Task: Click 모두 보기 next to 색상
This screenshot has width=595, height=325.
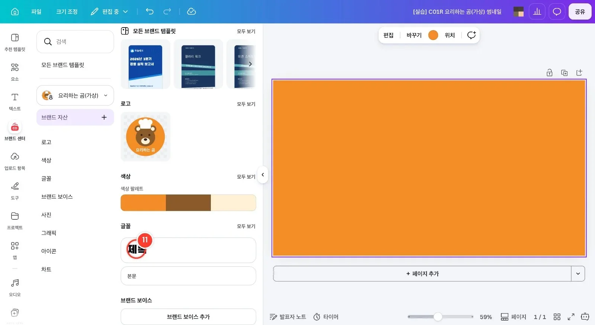Action: pyautogui.click(x=246, y=177)
